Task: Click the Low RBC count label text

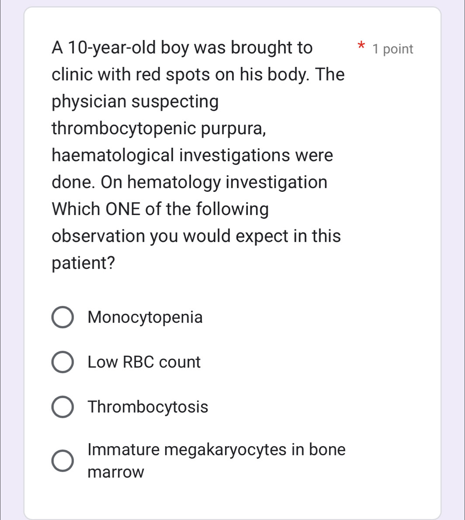Action: coord(144,362)
